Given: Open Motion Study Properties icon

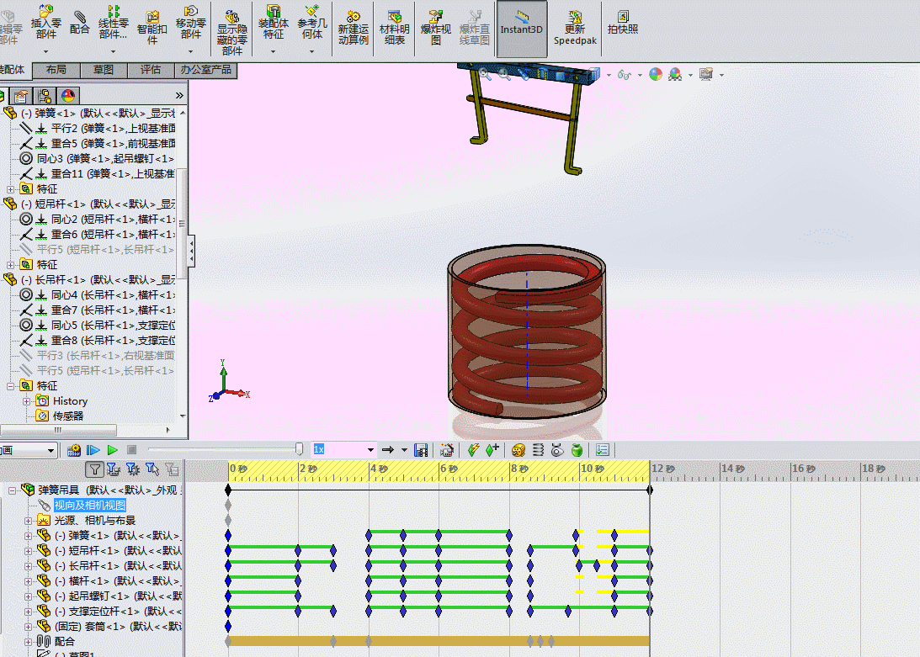Looking at the screenshot, I should (602, 450).
